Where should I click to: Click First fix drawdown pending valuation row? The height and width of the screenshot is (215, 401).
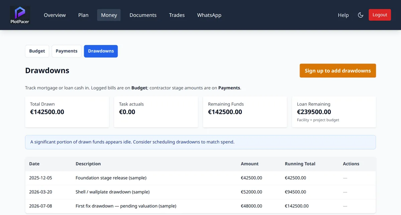200,206
